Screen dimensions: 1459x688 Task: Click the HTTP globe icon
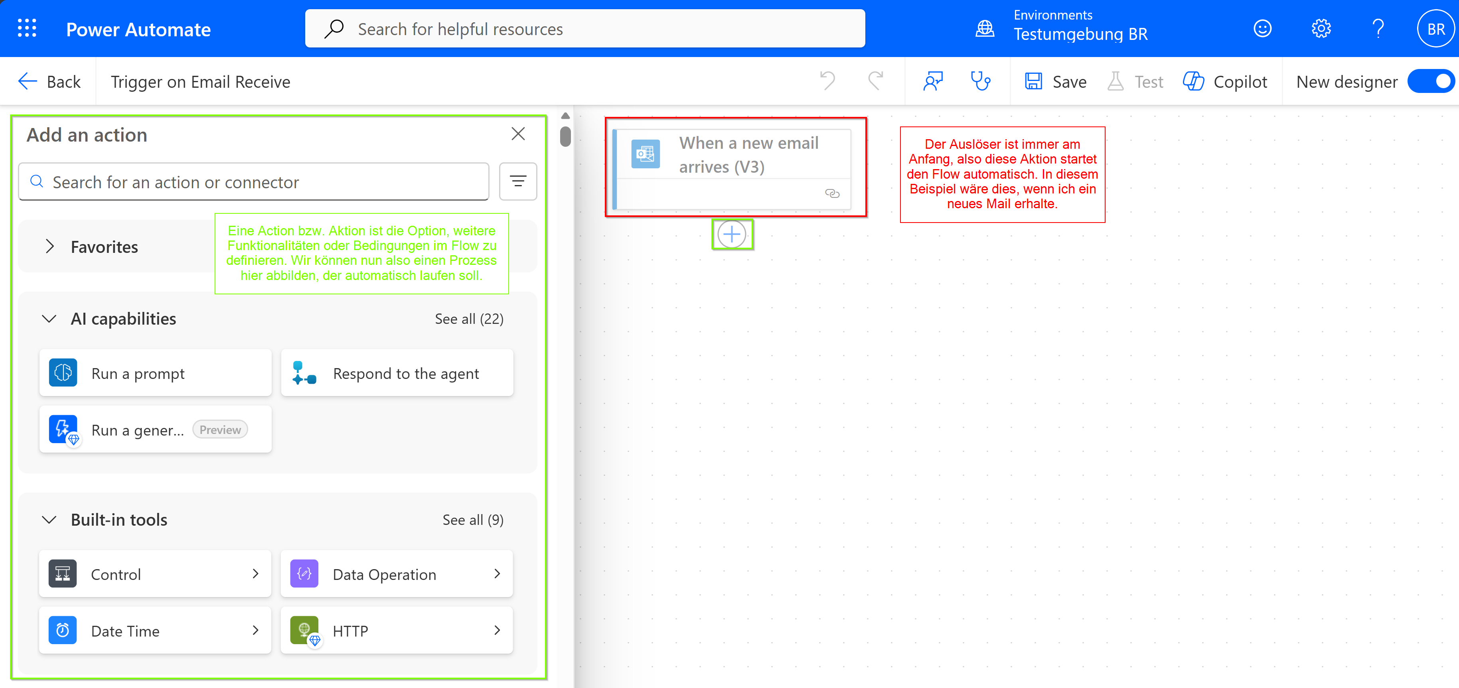tap(304, 630)
